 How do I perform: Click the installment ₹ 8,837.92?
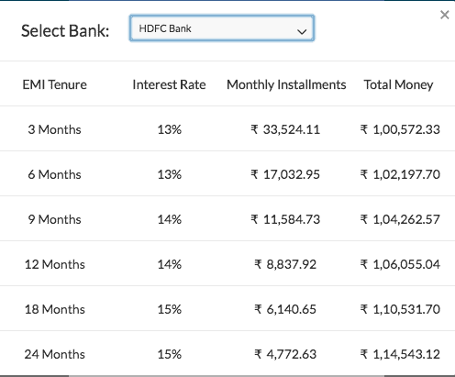tap(285, 264)
